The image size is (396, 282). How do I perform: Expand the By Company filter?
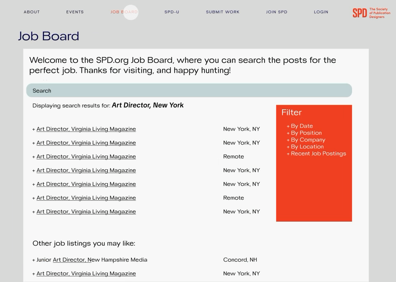click(x=306, y=140)
